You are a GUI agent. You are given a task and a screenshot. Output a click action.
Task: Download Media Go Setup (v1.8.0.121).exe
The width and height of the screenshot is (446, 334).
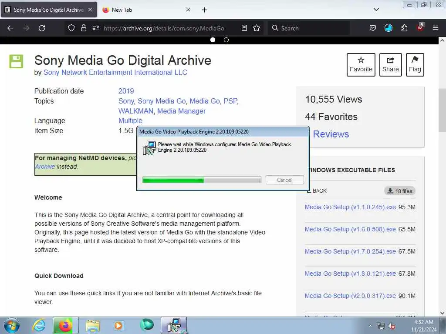(350, 274)
